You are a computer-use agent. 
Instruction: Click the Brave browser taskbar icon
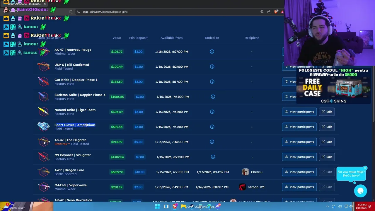click(175, 206)
